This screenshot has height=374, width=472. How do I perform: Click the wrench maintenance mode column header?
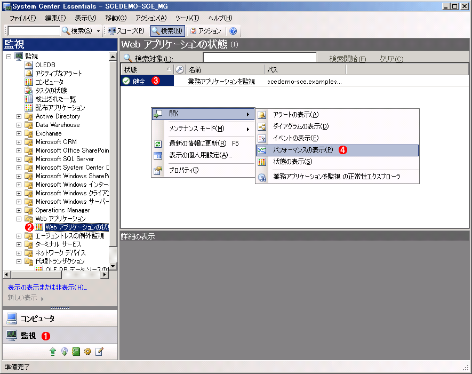click(x=180, y=69)
